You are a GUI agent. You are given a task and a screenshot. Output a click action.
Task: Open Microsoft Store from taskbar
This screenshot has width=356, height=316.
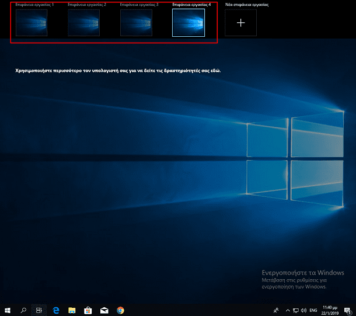(88, 310)
